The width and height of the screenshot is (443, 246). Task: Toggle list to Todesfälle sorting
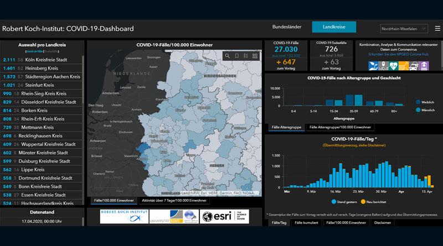pos(51,51)
